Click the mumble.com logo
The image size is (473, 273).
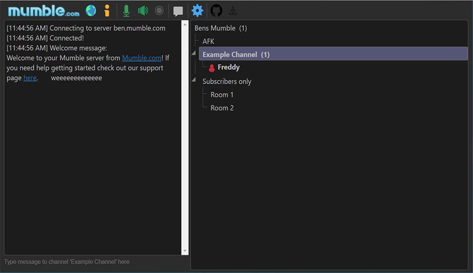click(x=43, y=11)
